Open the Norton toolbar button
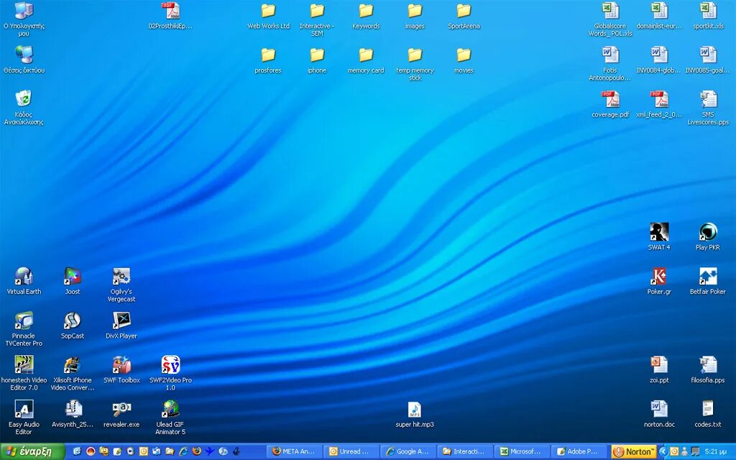 click(x=634, y=451)
